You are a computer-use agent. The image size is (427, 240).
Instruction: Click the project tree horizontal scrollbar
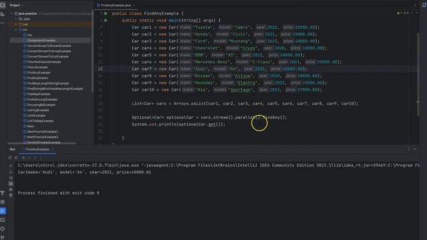[41, 143]
